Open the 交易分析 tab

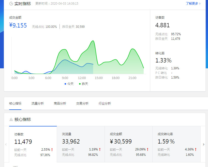click(82, 104)
